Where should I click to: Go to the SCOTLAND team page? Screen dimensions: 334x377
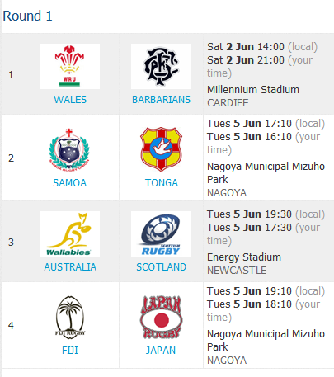click(162, 267)
